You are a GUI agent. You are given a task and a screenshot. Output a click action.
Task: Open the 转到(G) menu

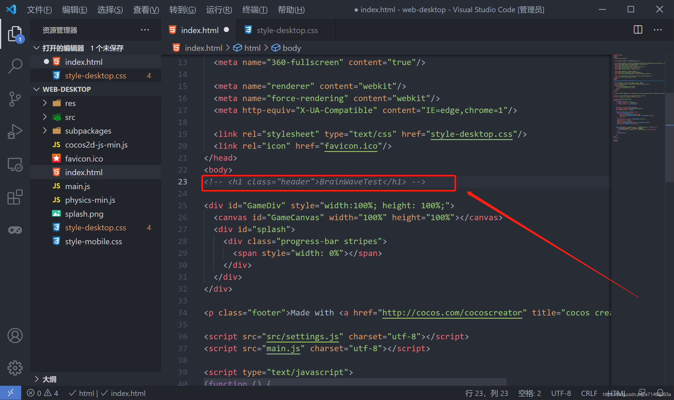(x=183, y=10)
